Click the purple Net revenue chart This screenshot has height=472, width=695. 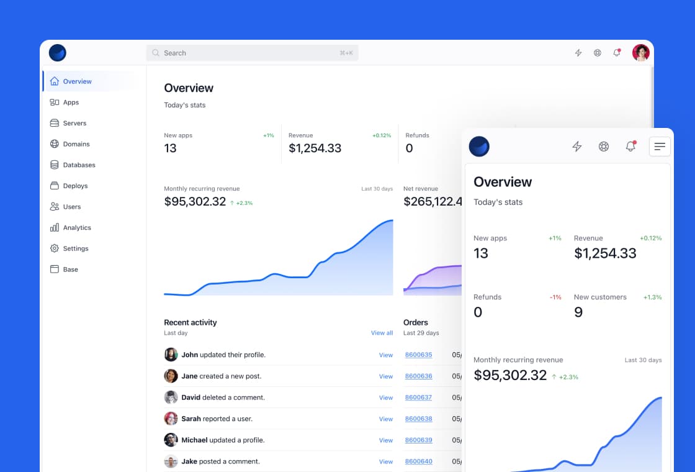433,280
